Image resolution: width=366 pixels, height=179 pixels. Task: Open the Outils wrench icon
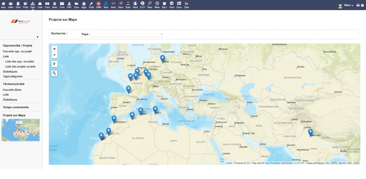pyautogui.click(x=91, y=4)
